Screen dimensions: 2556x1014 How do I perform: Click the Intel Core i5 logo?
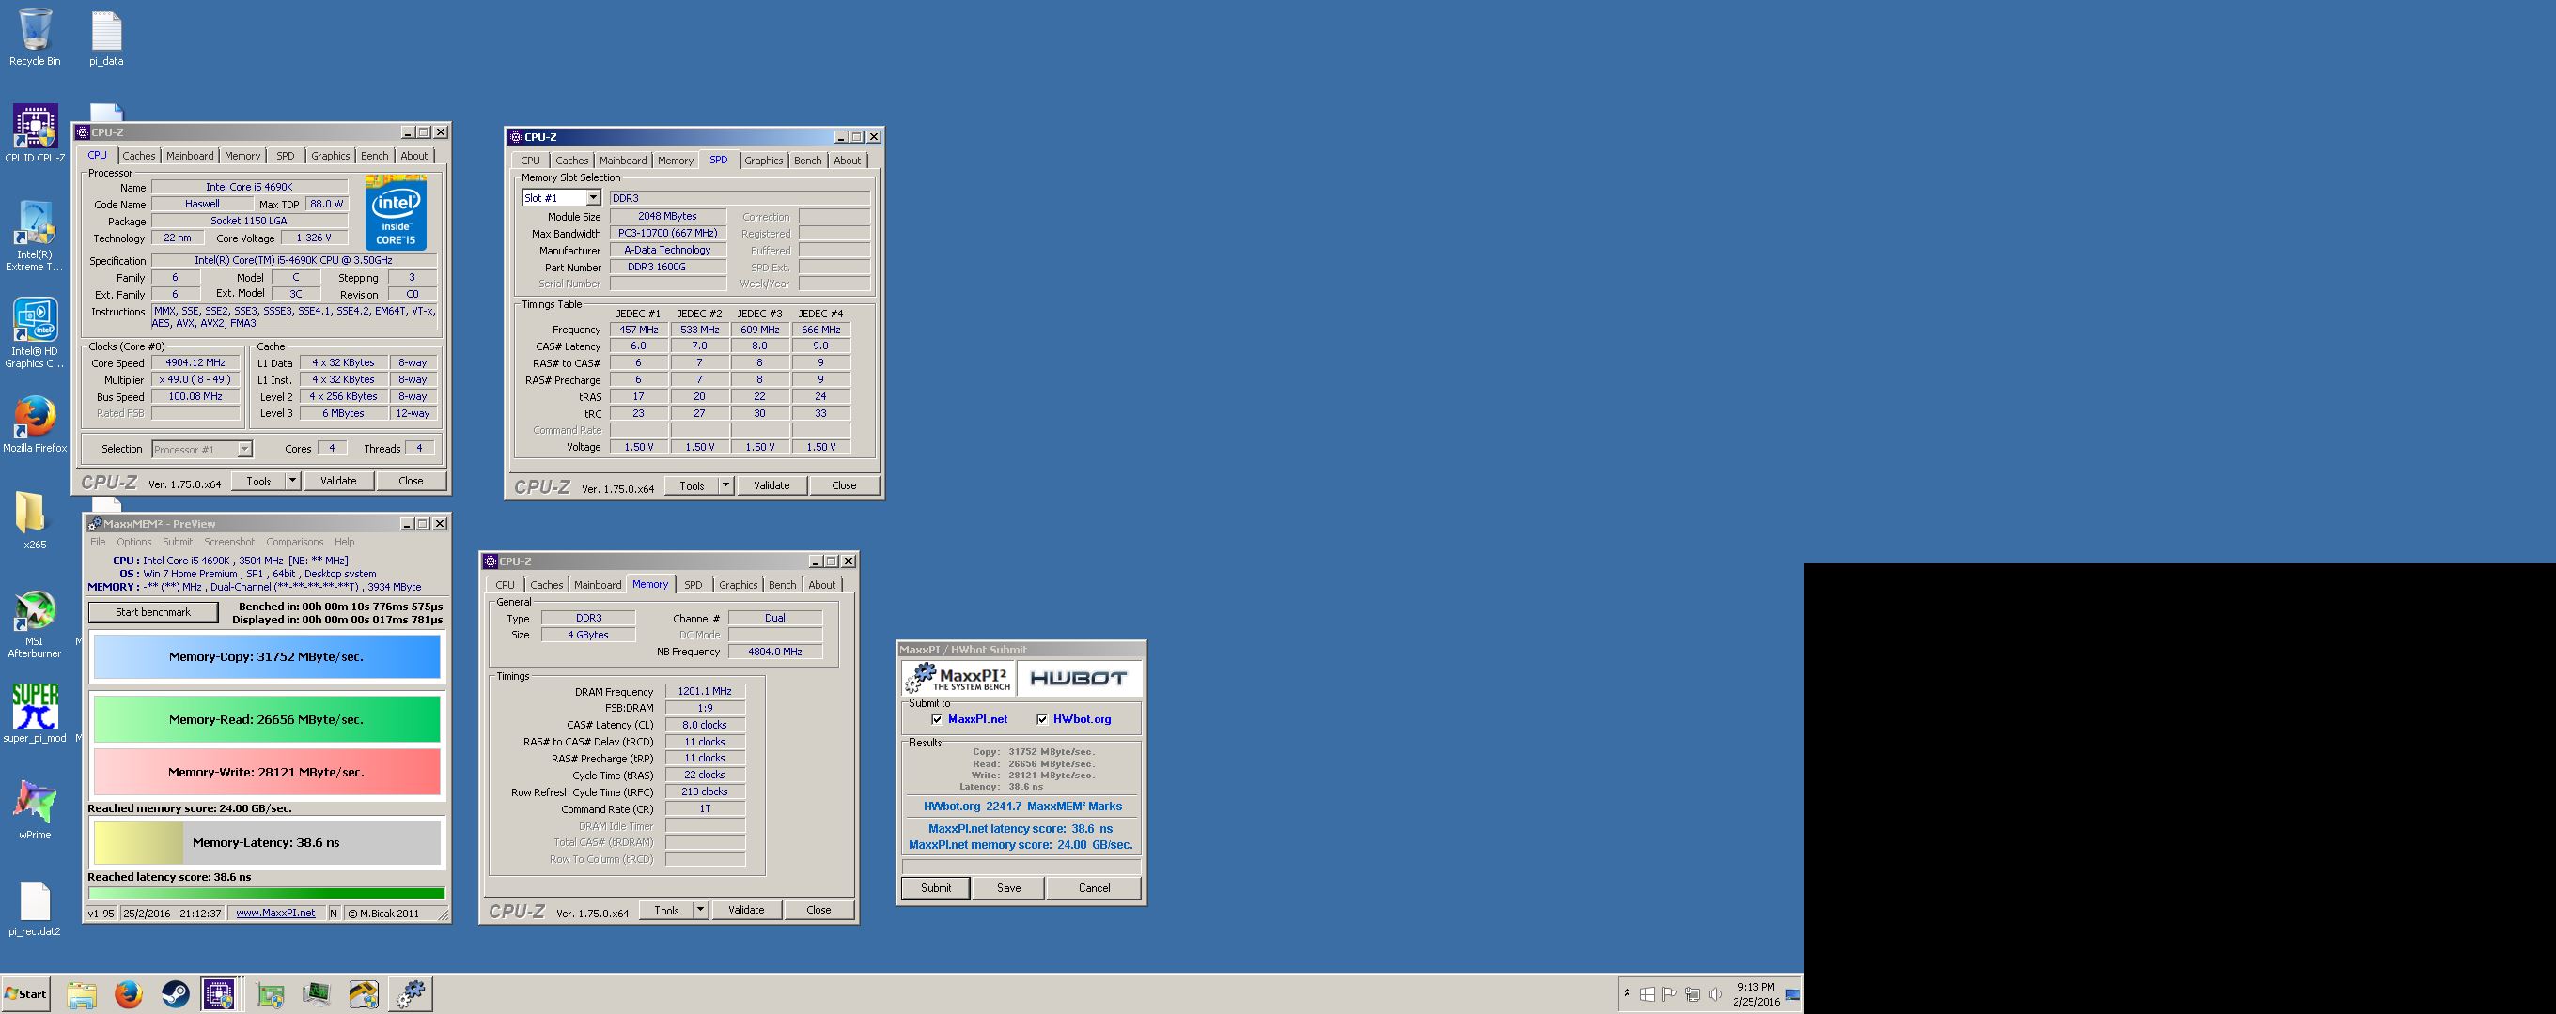click(x=396, y=213)
